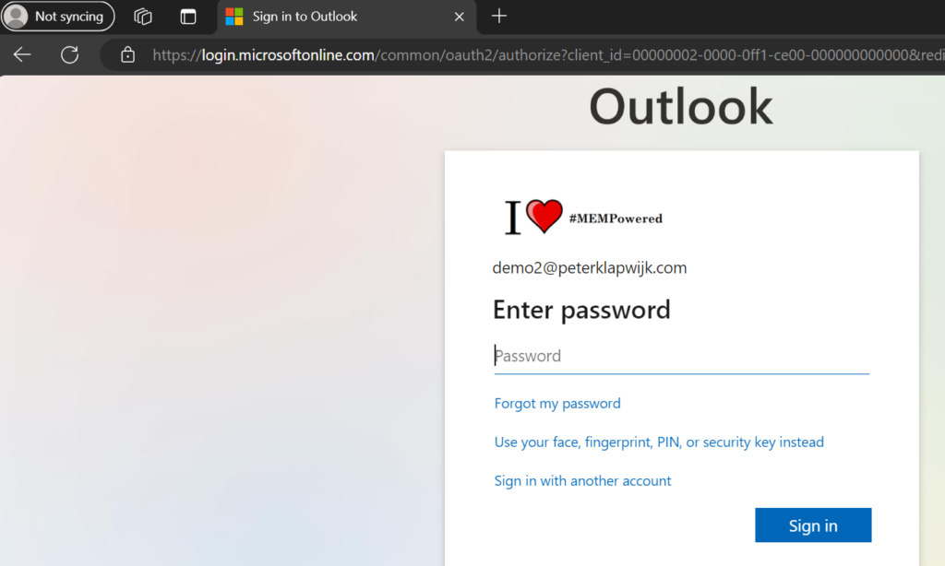Select Sign in with another account
Image resolution: width=945 pixels, height=566 pixels.
(583, 480)
